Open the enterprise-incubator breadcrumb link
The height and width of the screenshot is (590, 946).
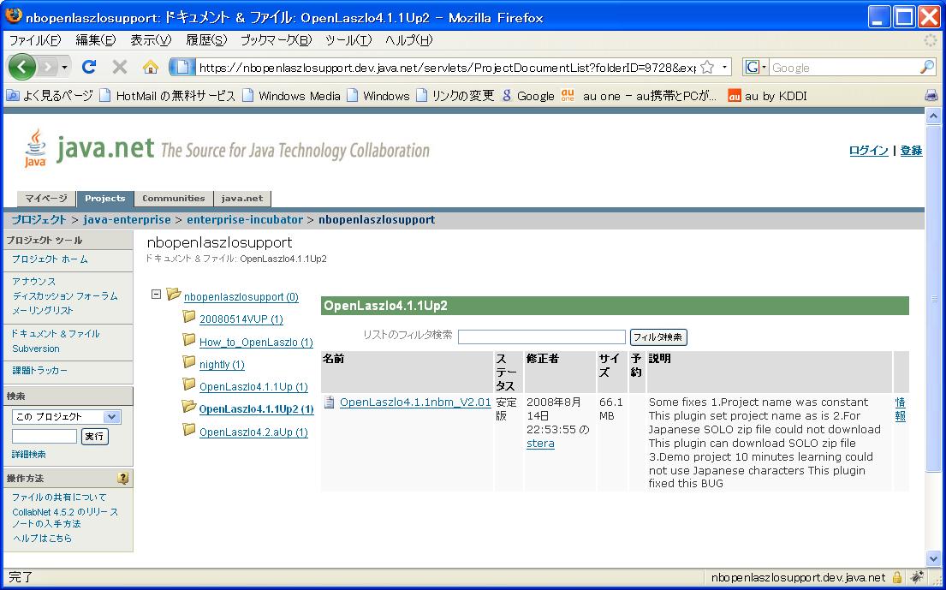click(245, 219)
